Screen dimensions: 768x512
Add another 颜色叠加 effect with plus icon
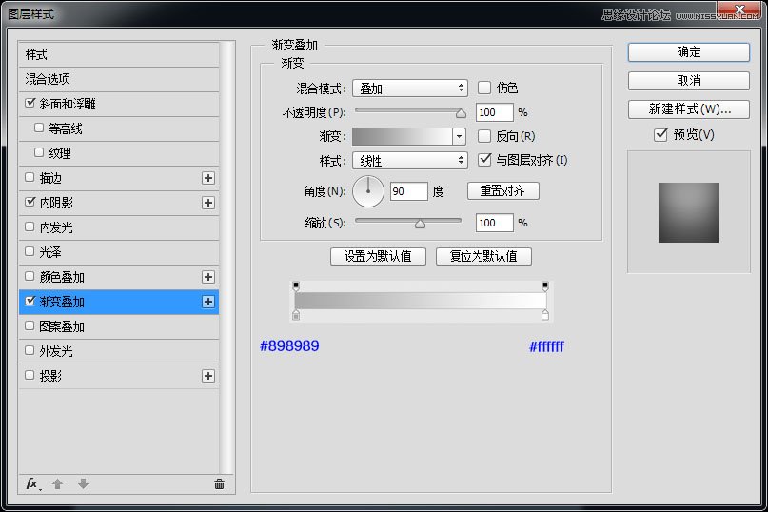pyautogui.click(x=208, y=277)
